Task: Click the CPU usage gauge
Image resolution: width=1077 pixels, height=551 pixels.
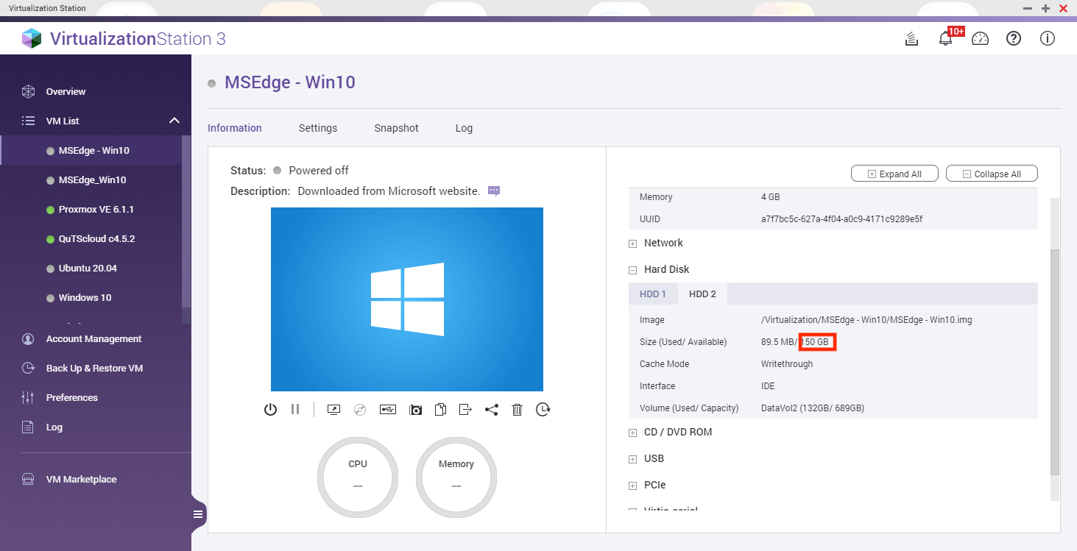Action: (358, 477)
